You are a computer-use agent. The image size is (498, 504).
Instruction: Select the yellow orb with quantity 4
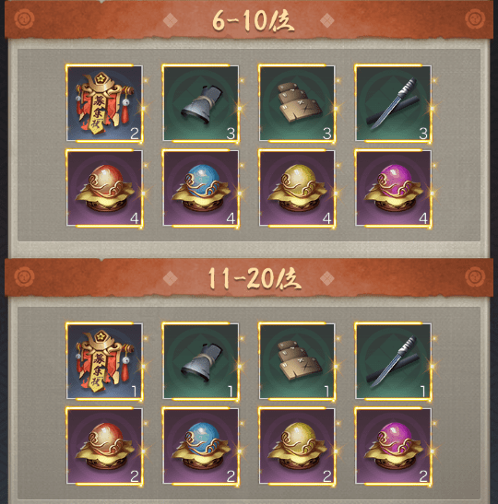[297, 188]
